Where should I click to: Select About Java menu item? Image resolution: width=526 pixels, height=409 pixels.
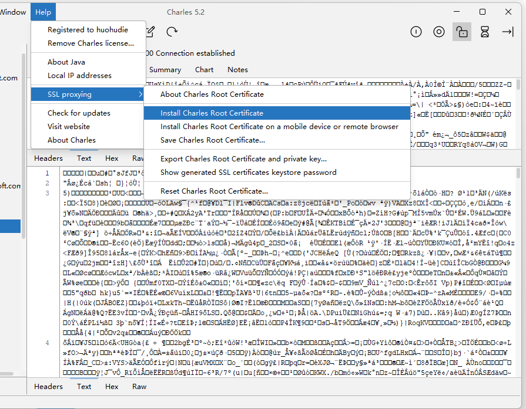pos(66,62)
